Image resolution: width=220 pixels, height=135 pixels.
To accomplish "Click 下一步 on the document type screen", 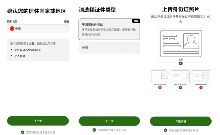I will 109,121.
